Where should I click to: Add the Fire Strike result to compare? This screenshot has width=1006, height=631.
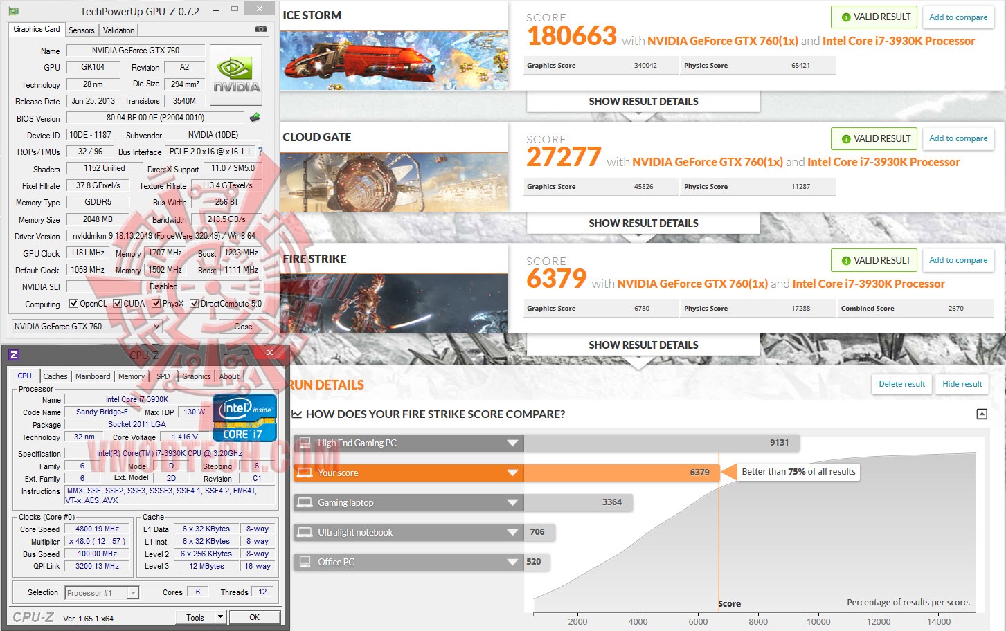(x=958, y=260)
